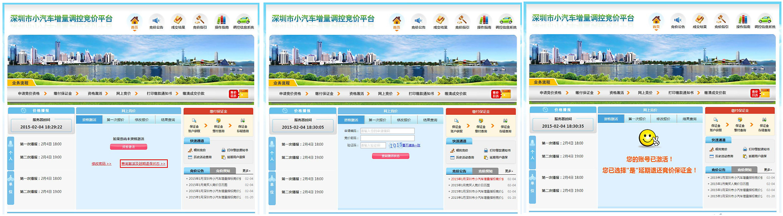The height and width of the screenshot is (216, 783).
Task: Click 申请竞价资格 flow step on 18:29:22 page
Action: click(29, 94)
